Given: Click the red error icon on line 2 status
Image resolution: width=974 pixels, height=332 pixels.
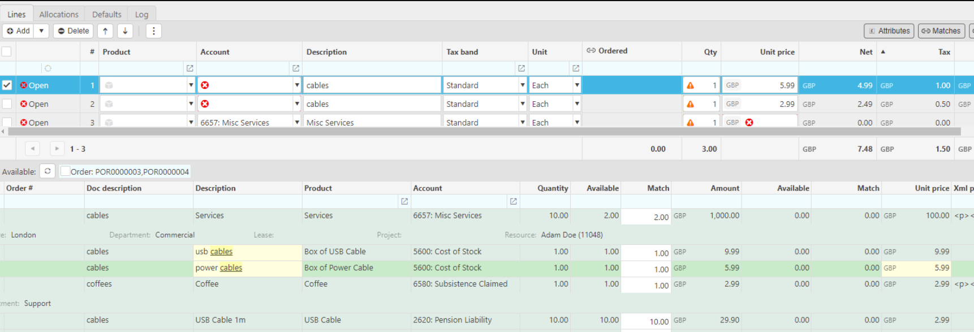Looking at the screenshot, I should click(x=24, y=104).
